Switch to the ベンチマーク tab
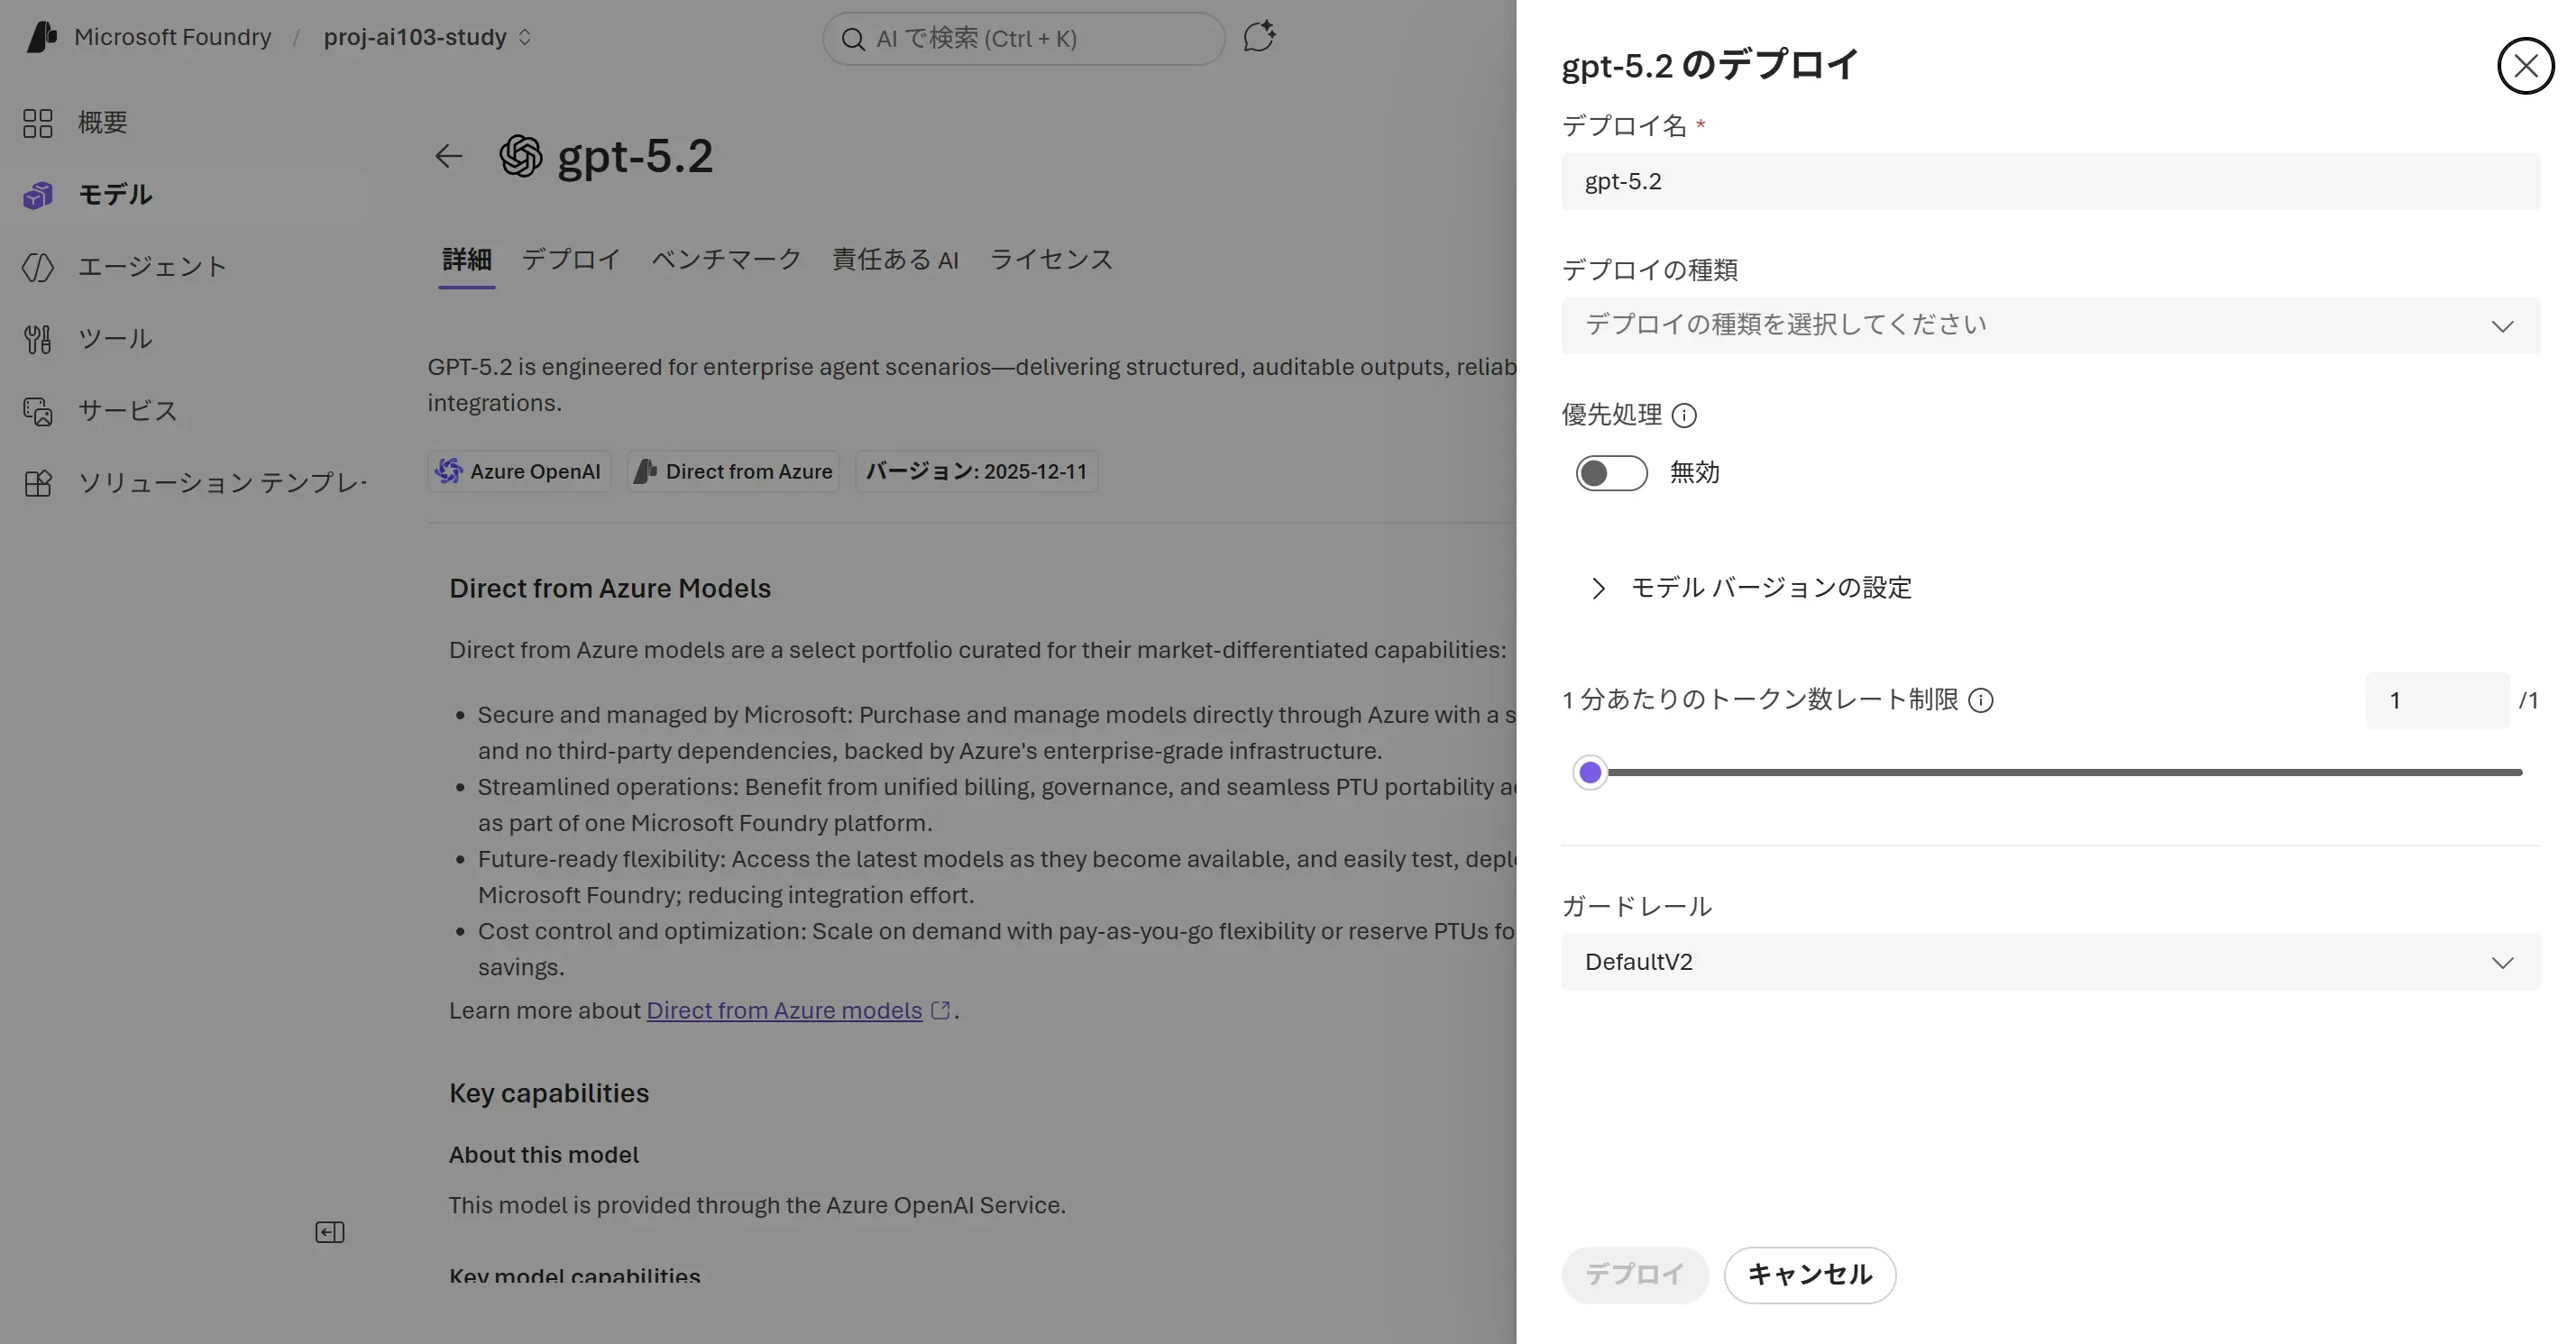This screenshot has height=1344, width=2576. pyautogui.click(x=726, y=260)
